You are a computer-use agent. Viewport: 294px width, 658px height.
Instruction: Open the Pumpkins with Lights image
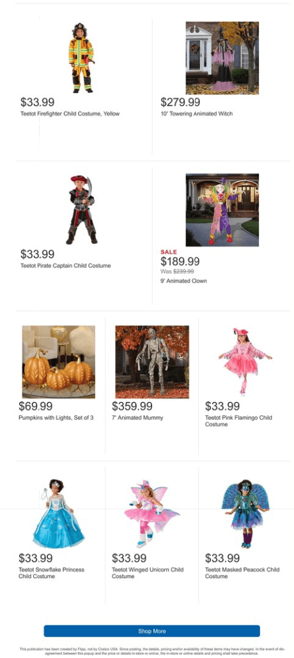[x=59, y=362]
